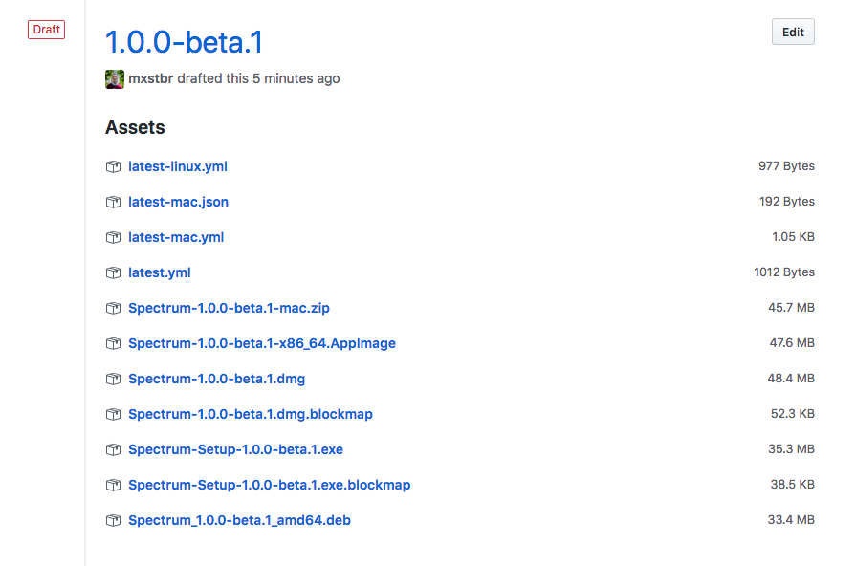
Task: Click the red Draft label
Action: [x=47, y=30]
